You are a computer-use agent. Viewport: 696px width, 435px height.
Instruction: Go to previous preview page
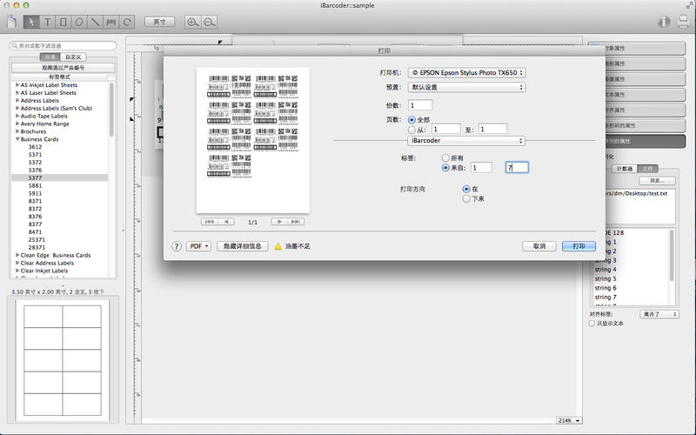(x=226, y=222)
